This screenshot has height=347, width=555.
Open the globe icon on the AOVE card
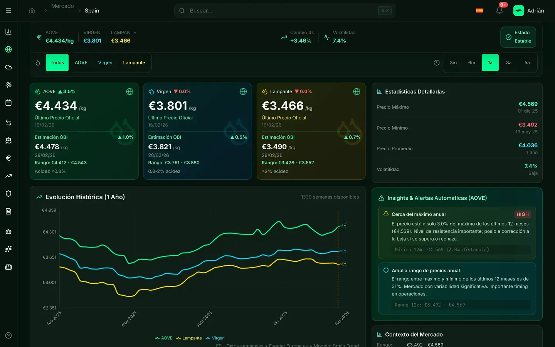point(129,92)
